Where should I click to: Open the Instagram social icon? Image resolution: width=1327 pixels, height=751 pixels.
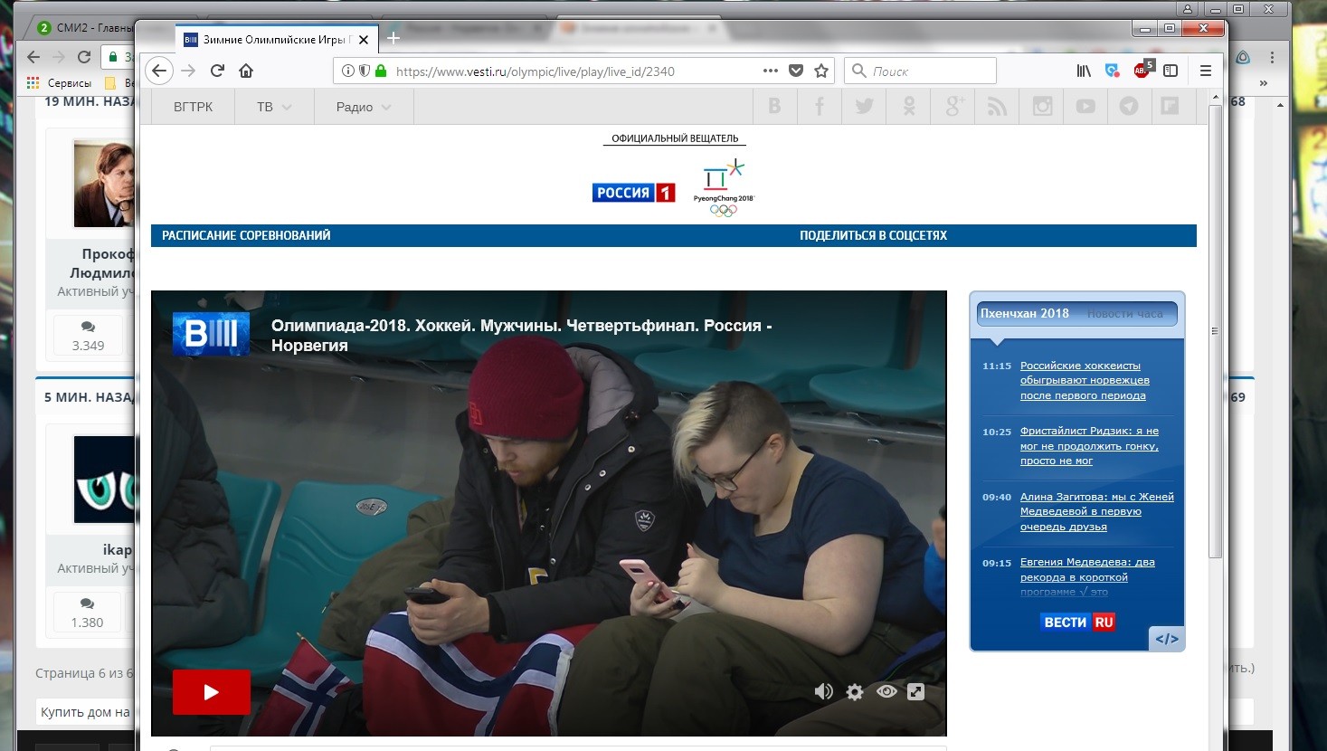(x=1042, y=107)
